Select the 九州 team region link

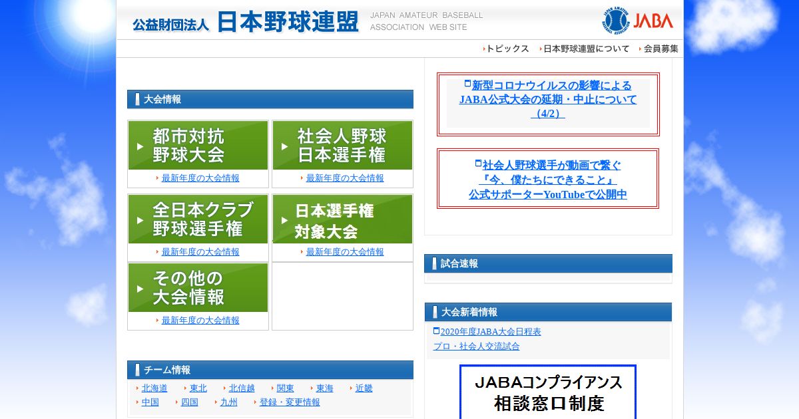[x=229, y=402]
